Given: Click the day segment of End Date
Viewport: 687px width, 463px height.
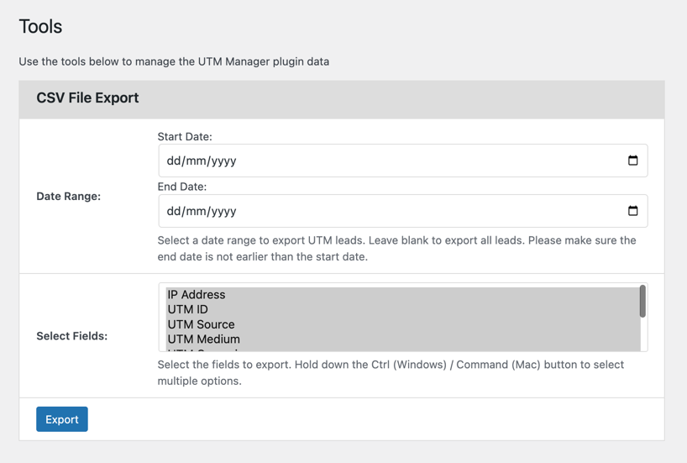Looking at the screenshot, I should (x=174, y=211).
